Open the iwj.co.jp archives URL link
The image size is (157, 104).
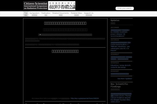(85, 98)
